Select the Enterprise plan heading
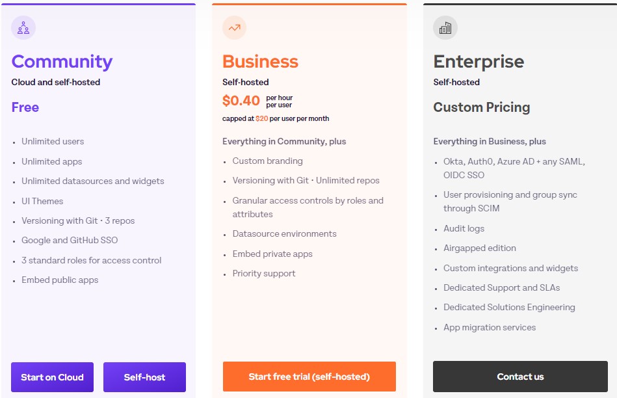617x398 pixels. [x=479, y=62]
